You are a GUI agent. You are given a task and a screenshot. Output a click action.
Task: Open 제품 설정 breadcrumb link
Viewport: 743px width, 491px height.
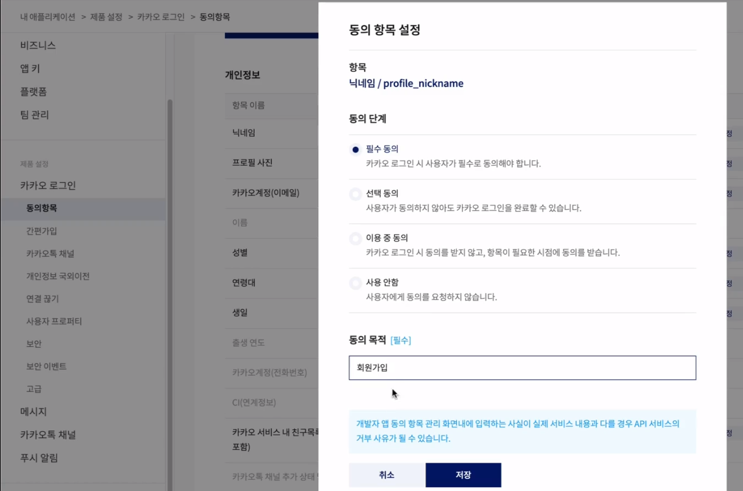coord(106,16)
